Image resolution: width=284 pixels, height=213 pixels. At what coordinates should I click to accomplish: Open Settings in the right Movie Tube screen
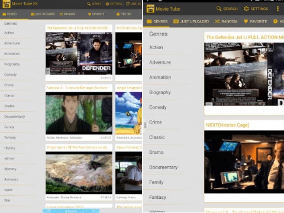pos(256,9)
